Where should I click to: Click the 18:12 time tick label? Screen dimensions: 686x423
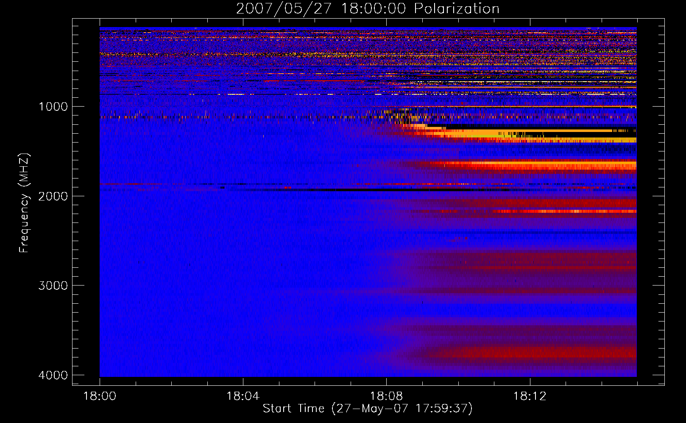click(530, 396)
